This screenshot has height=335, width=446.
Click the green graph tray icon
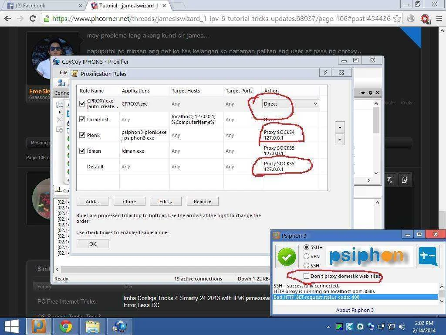339,327
